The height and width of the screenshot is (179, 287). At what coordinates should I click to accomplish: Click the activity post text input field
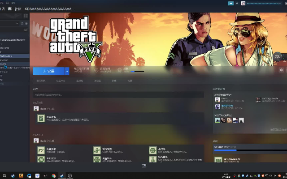pyautogui.click(x=118, y=95)
